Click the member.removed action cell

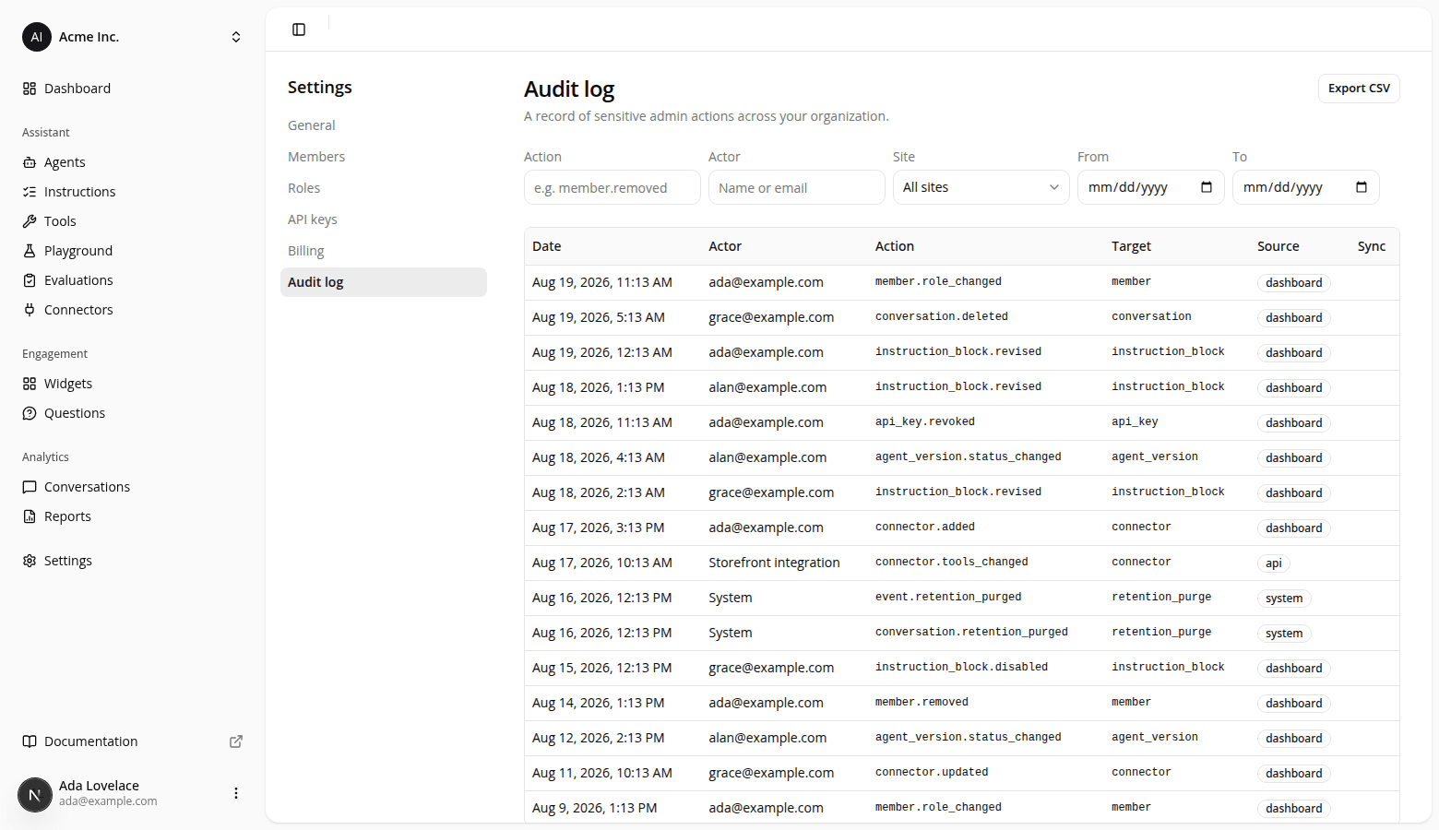(x=922, y=702)
